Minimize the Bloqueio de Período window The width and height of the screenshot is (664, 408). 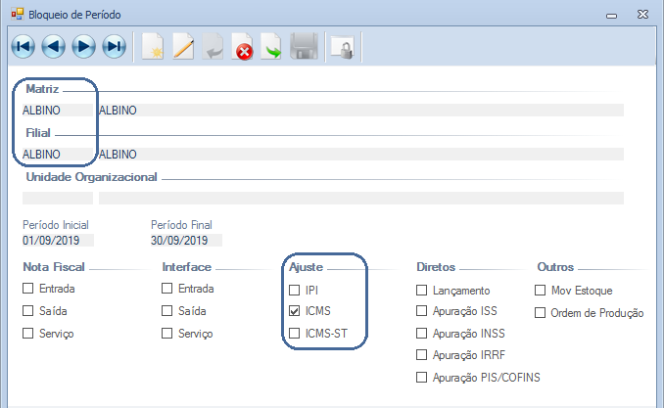point(611,16)
